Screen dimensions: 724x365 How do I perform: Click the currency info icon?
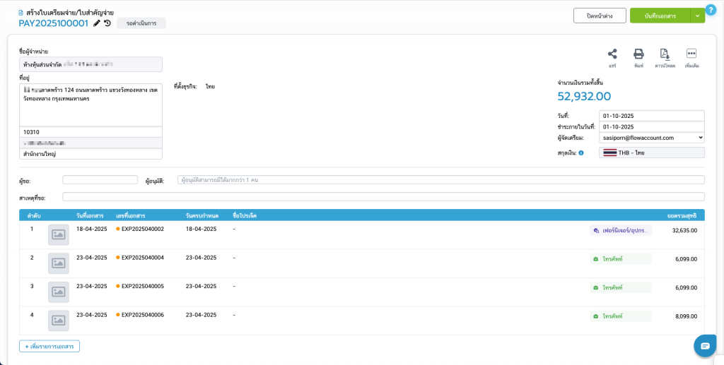point(581,152)
